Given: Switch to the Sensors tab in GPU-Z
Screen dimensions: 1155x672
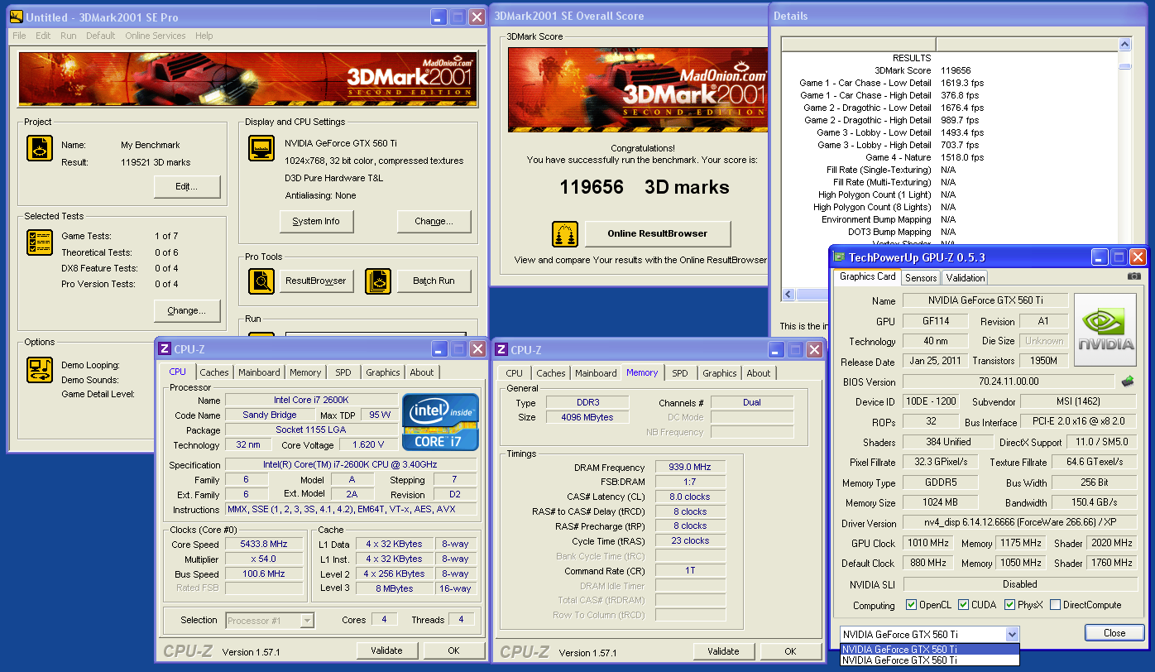Looking at the screenshot, I should tap(921, 278).
